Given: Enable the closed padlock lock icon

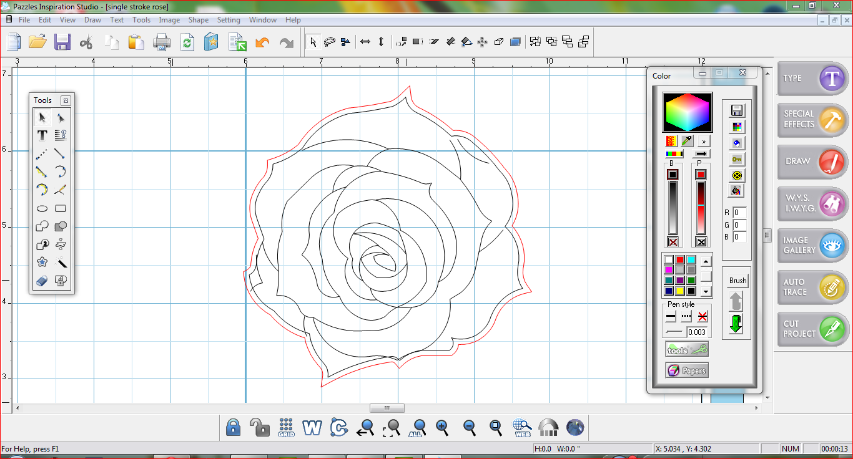Looking at the screenshot, I should 233,427.
